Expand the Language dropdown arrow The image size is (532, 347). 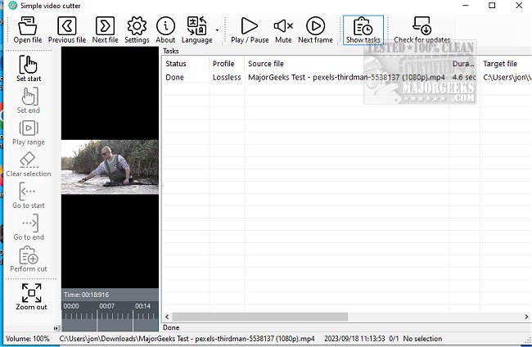217,30
